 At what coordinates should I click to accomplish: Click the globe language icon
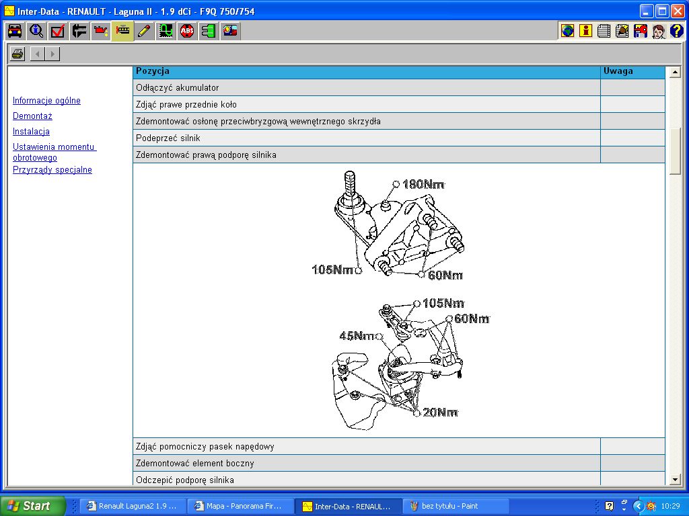pos(567,31)
